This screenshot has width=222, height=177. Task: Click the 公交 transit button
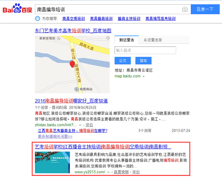[x=123, y=61]
